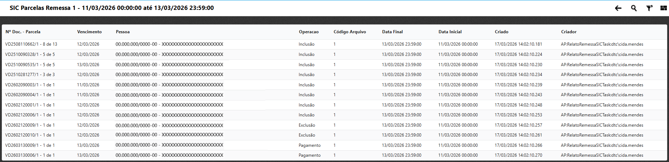Open document VD2510090328/1 - 5 de 5
The image size is (669, 162).
[30, 54]
